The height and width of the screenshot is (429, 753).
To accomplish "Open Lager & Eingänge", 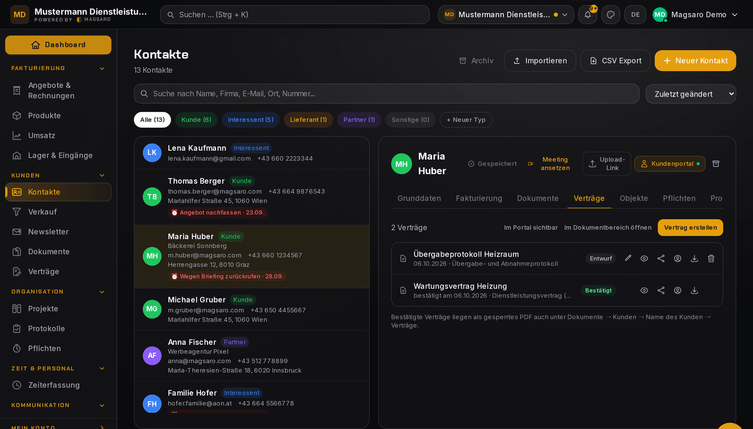I will click(x=58, y=155).
